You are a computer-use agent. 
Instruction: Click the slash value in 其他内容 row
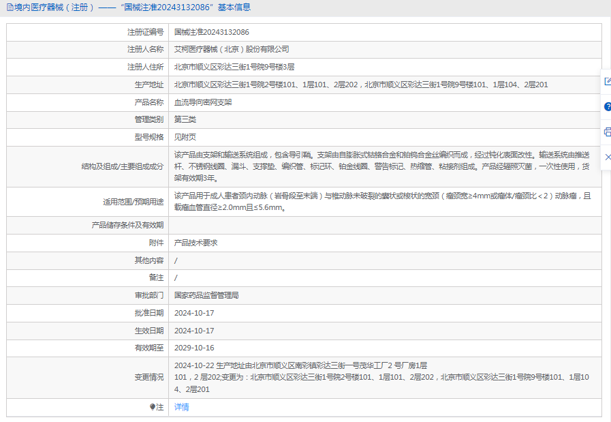(176, 260)
